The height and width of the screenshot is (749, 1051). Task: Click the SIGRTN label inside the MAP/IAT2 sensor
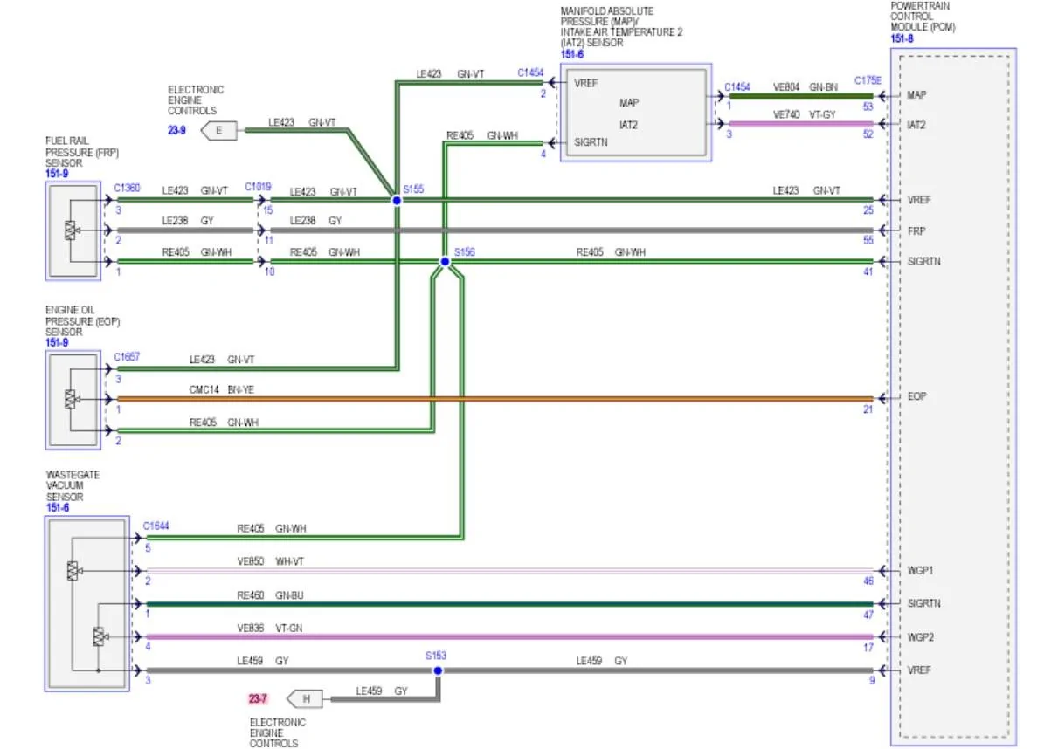(591, 141)
